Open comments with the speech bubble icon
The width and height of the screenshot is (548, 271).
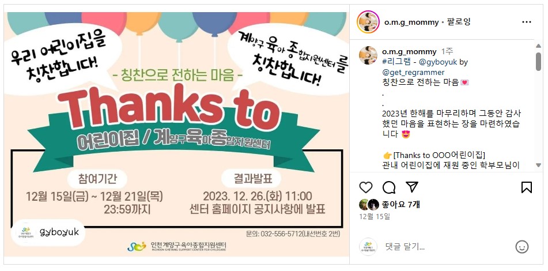coord(388,187)
